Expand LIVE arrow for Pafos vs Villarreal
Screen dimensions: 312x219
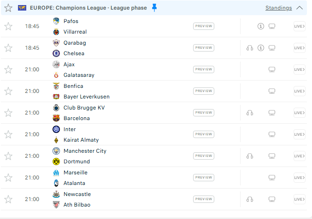tap(300, 26)
